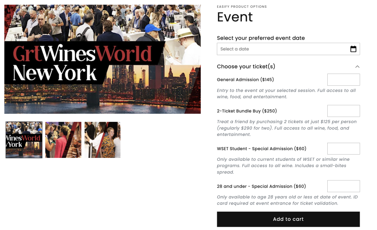Click the 28 and under - Special Admission label
Screen dimensions: 377x230
tap(261, 186)
